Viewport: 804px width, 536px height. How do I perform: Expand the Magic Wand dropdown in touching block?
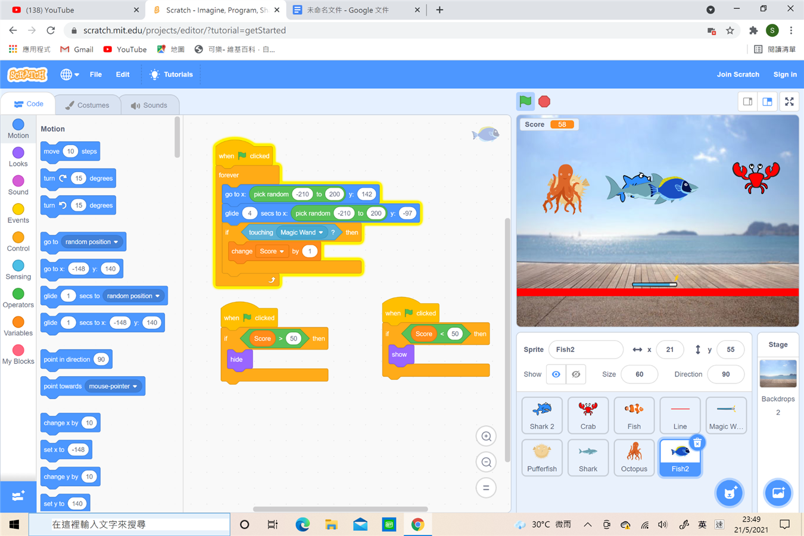321,233
